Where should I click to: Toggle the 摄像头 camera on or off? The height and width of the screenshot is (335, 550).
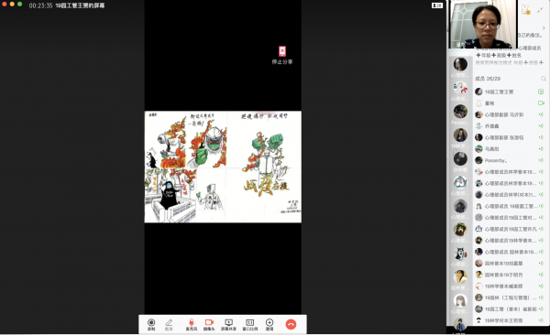pos(209,325)
